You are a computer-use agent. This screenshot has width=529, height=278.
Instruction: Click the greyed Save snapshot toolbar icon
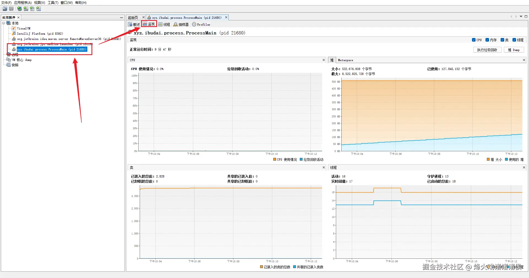(11, 9)
